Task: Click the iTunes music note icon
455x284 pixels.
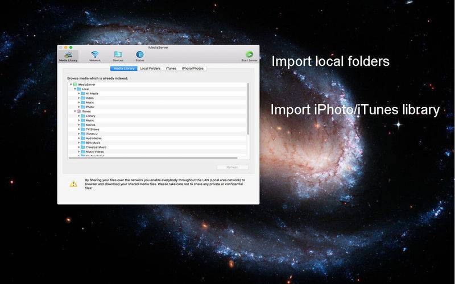Action: pos(79,111)
